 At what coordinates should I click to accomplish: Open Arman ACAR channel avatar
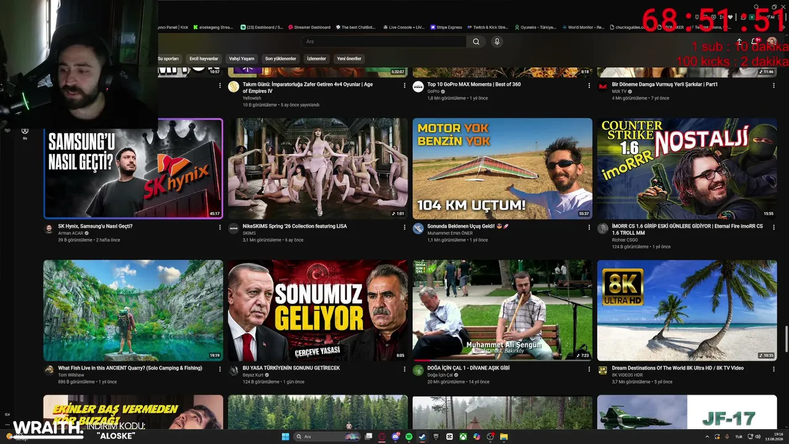click(x=49, y=229)
